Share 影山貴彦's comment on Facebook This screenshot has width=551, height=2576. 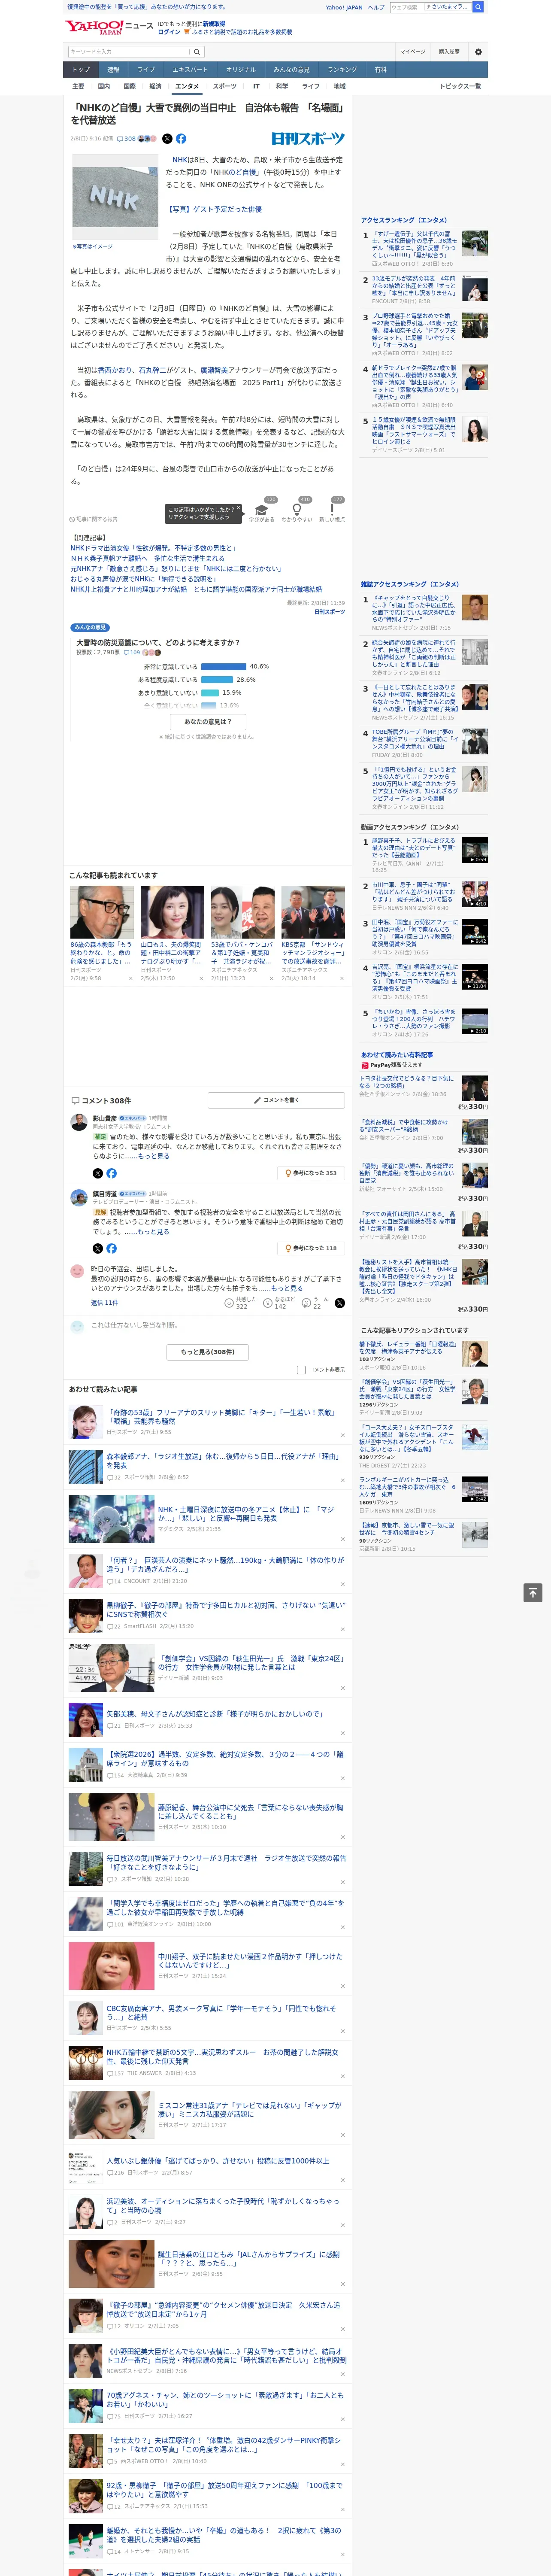111,1173
